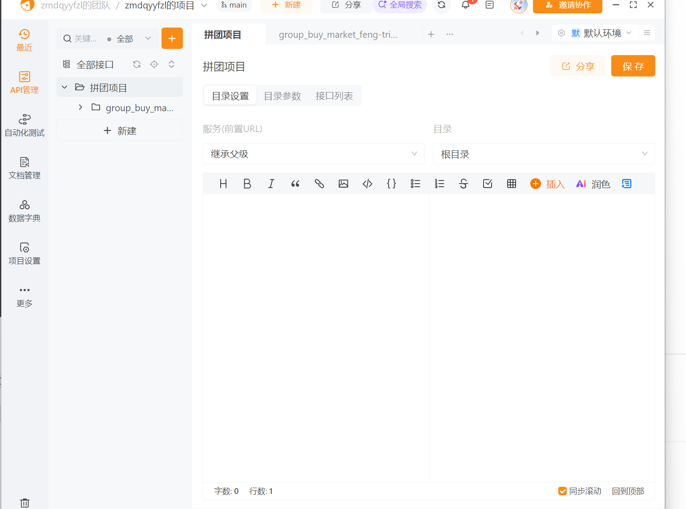Screen dimensions: 686x509
Task: Apply strikethrough formatting
Action: tap(463, 183)
